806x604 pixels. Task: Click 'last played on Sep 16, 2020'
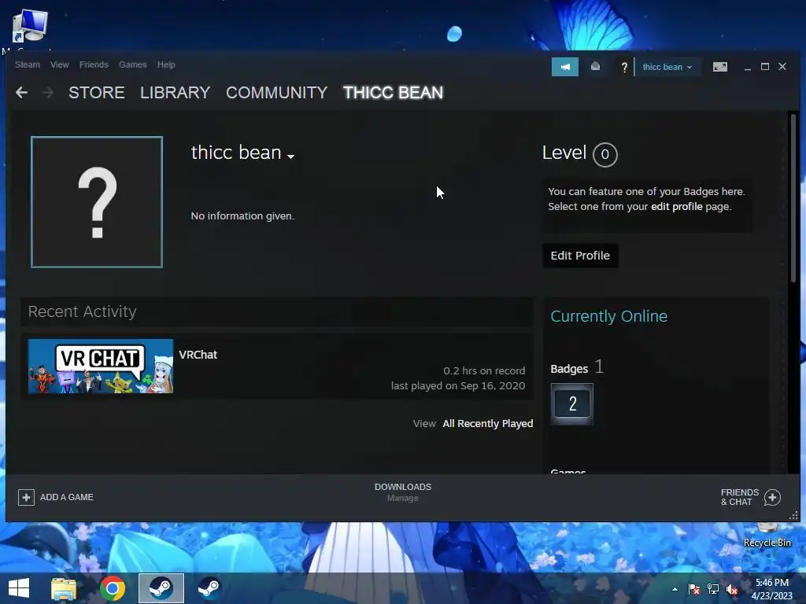pyautogui.click(x=458, y=385)
